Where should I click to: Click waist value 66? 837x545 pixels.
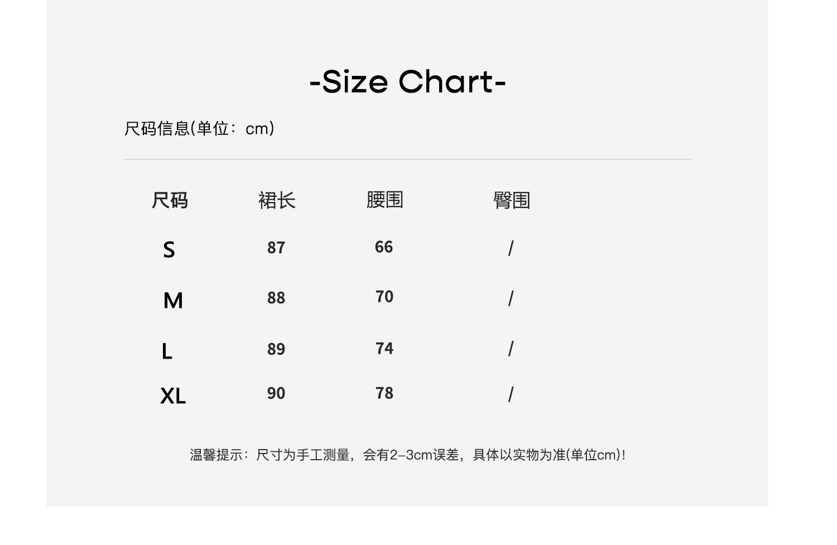[384, 247]
